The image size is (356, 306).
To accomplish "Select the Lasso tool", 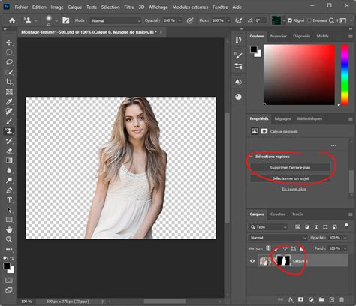I will pyautogui.click(x=9, y=62).
